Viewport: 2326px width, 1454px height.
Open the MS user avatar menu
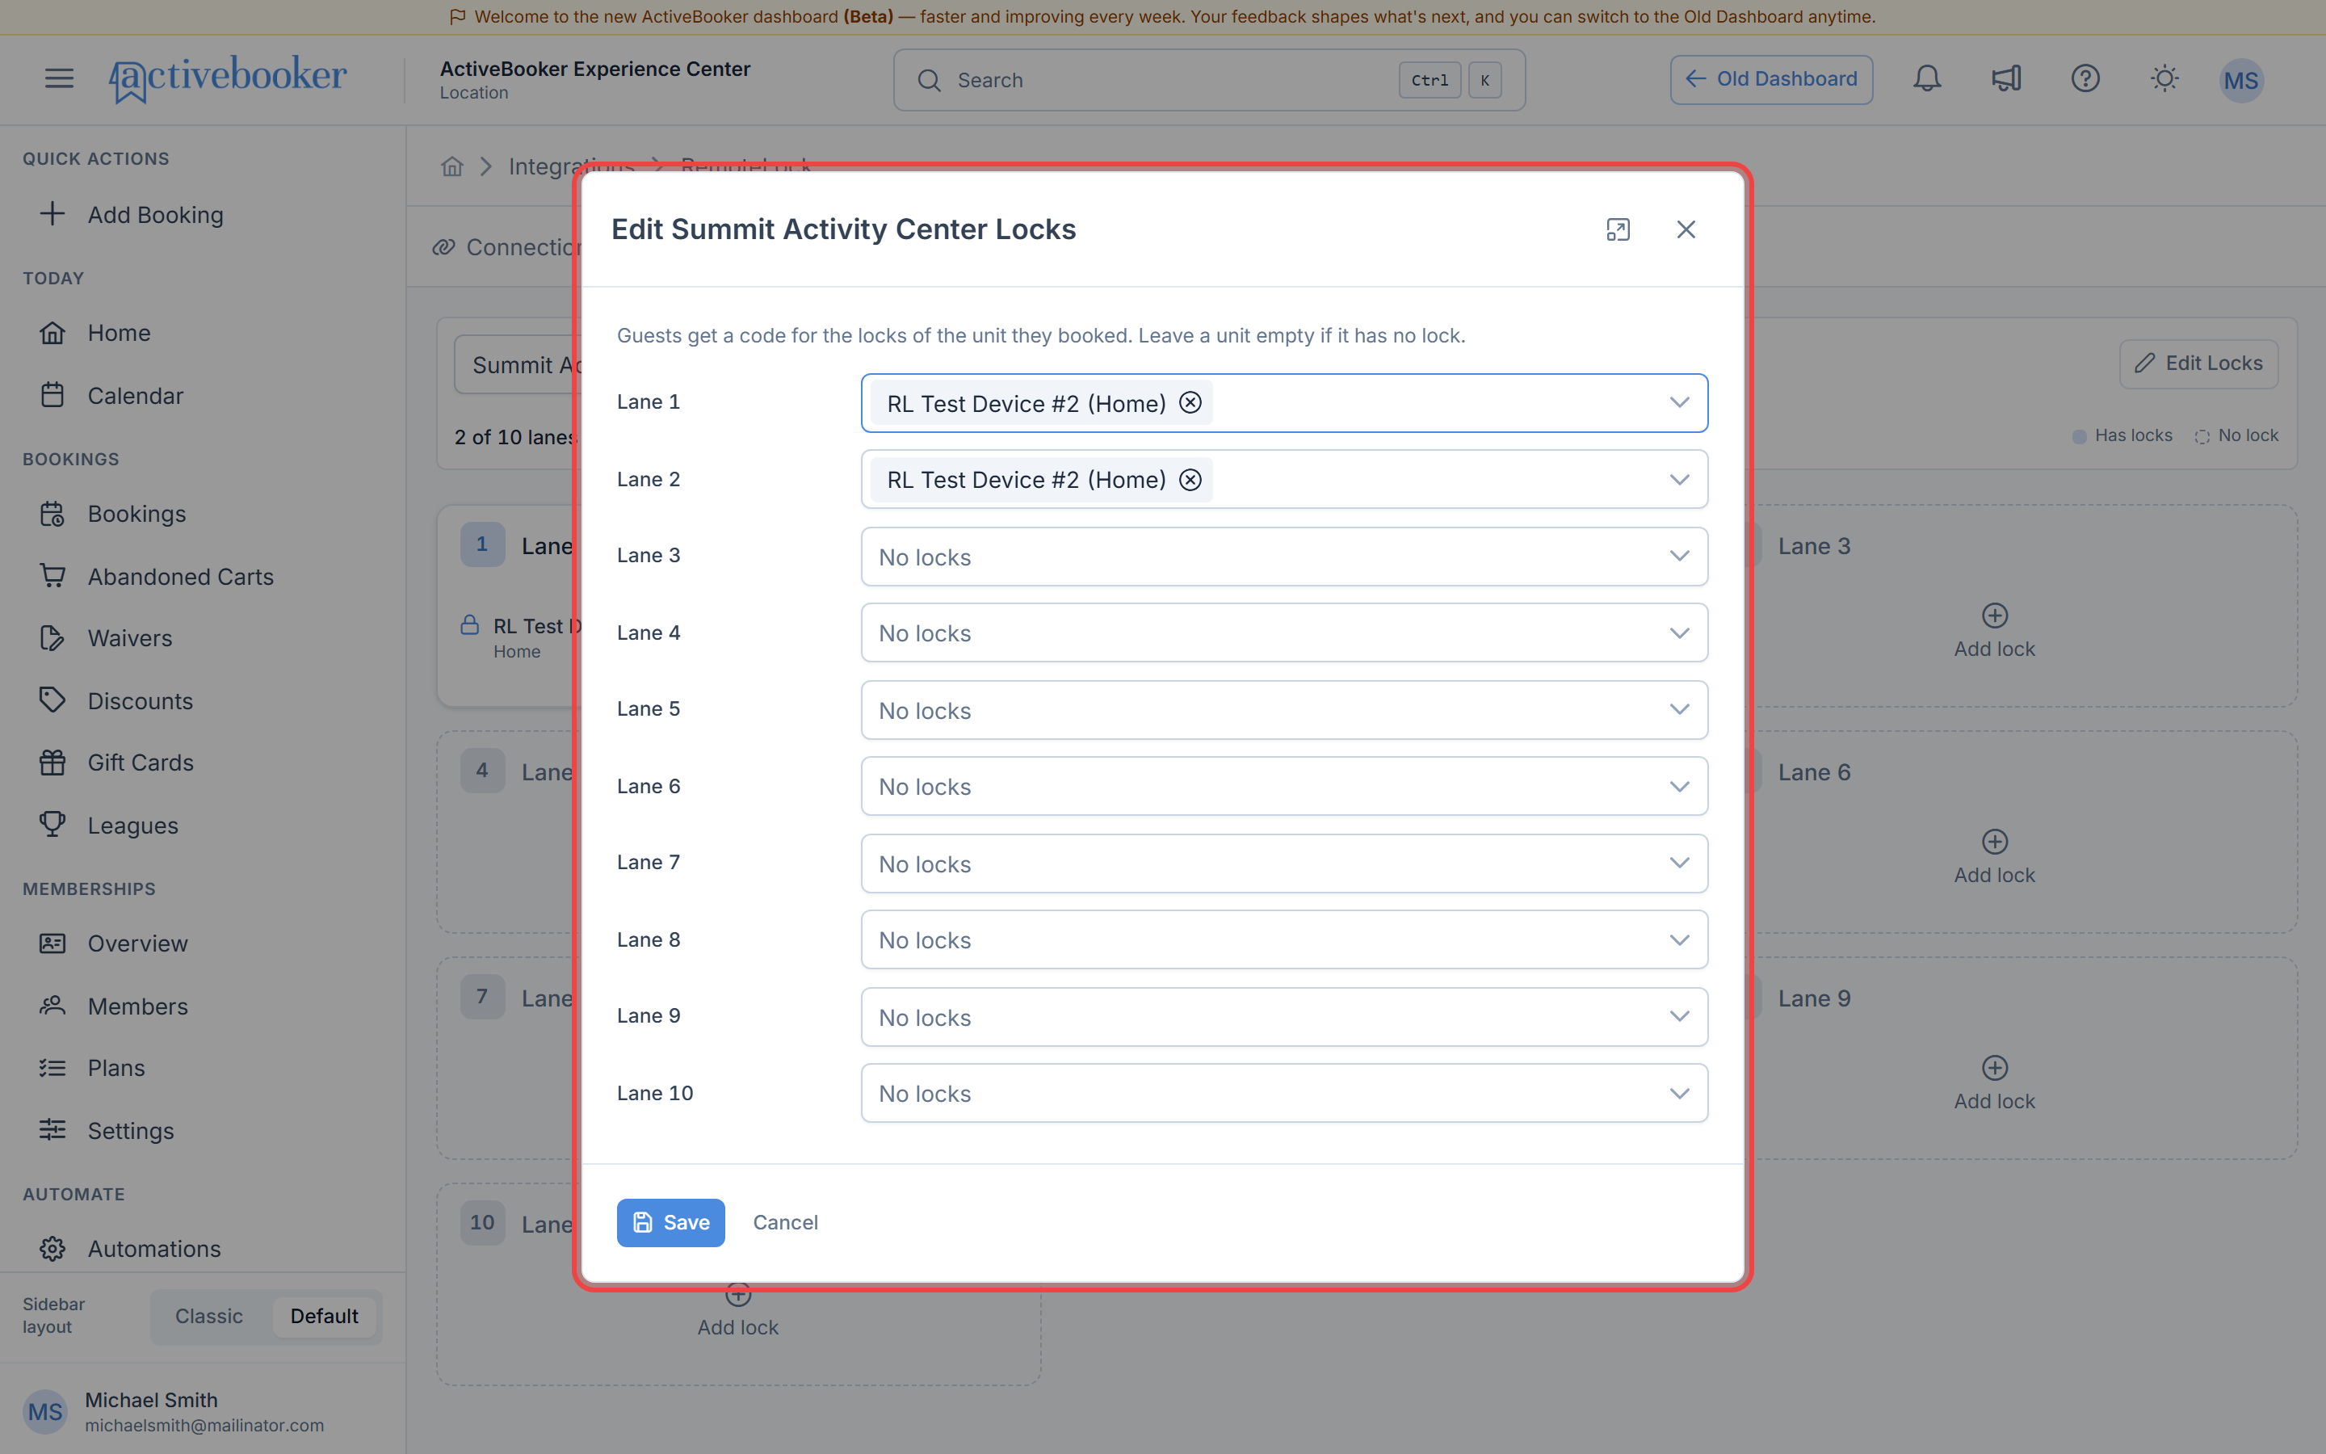(2240, 80)
